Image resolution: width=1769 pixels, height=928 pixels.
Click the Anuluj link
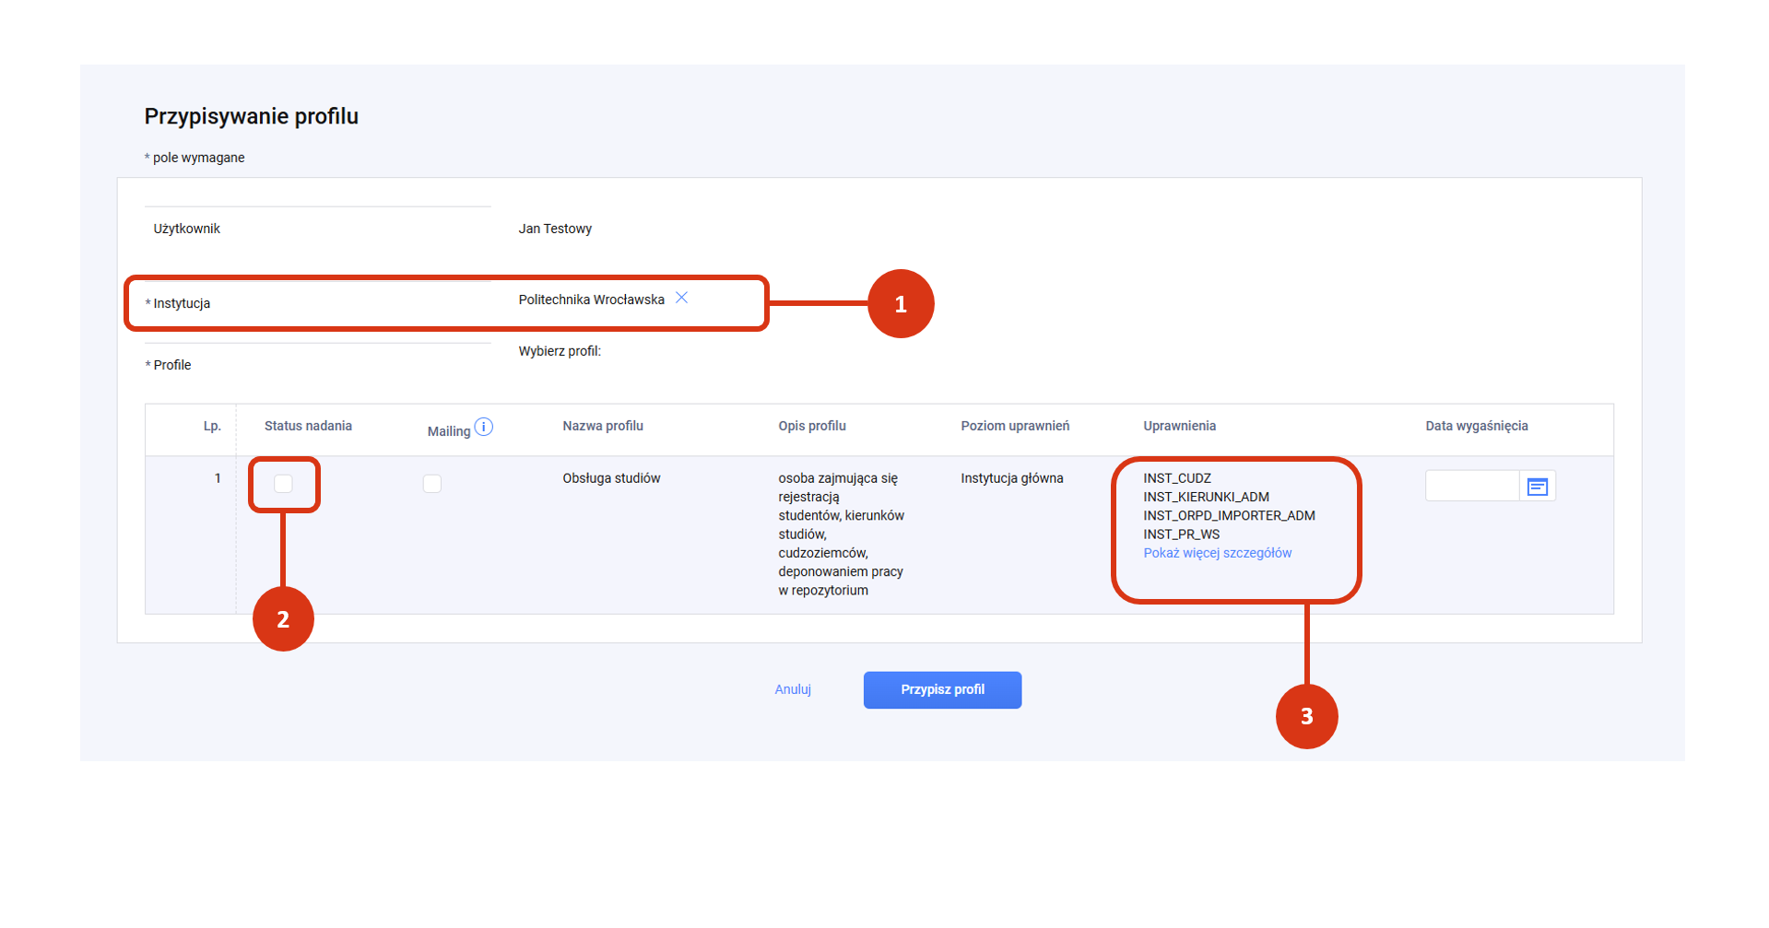pos(793,689)
